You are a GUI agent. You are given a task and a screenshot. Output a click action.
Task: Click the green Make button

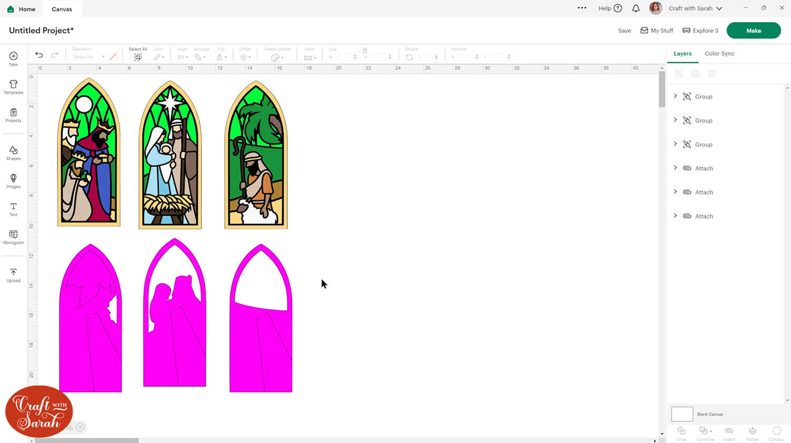click(753, 31)
